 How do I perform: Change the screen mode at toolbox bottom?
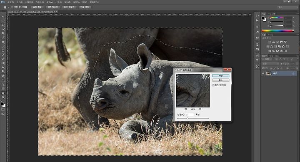[x=3, y=114]
